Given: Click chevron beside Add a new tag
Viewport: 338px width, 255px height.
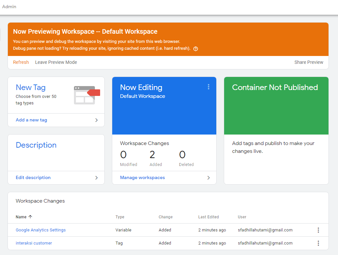Looking at the screenshot, I should tap(97, 120).
